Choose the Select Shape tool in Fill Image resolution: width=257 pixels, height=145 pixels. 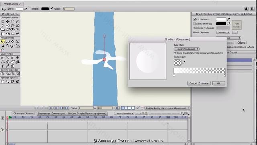3,41
